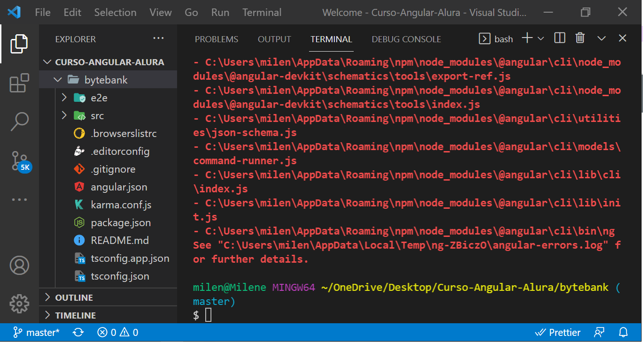Select the .gitignore file
This screenshot has height=342, width=643.
108,169
